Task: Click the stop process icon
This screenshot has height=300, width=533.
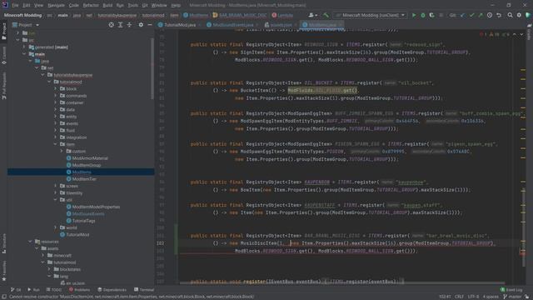Action: [441, 15]
